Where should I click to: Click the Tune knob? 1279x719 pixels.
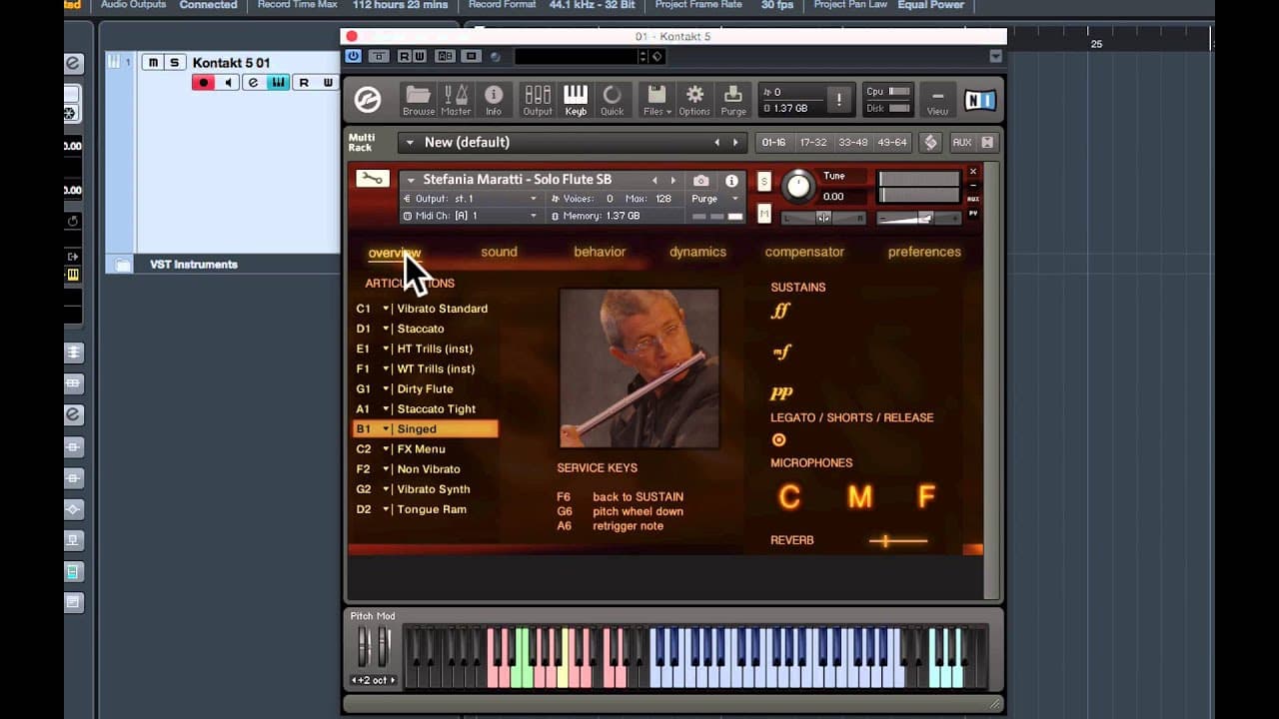pos(797,186)
